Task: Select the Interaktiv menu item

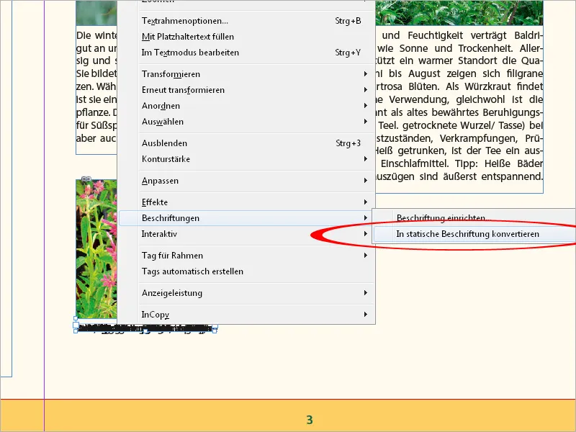Action: click(x=159, y=234)
